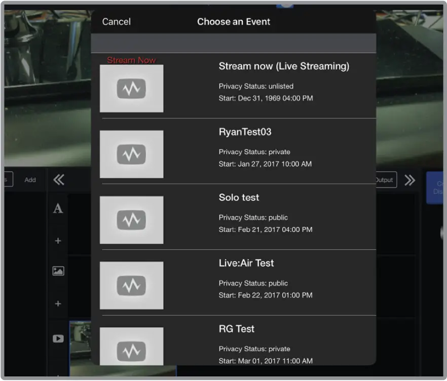447x381 pixels.
Task: Select the Solo test event
Action: pyautogui.click(x=239, y=198)
